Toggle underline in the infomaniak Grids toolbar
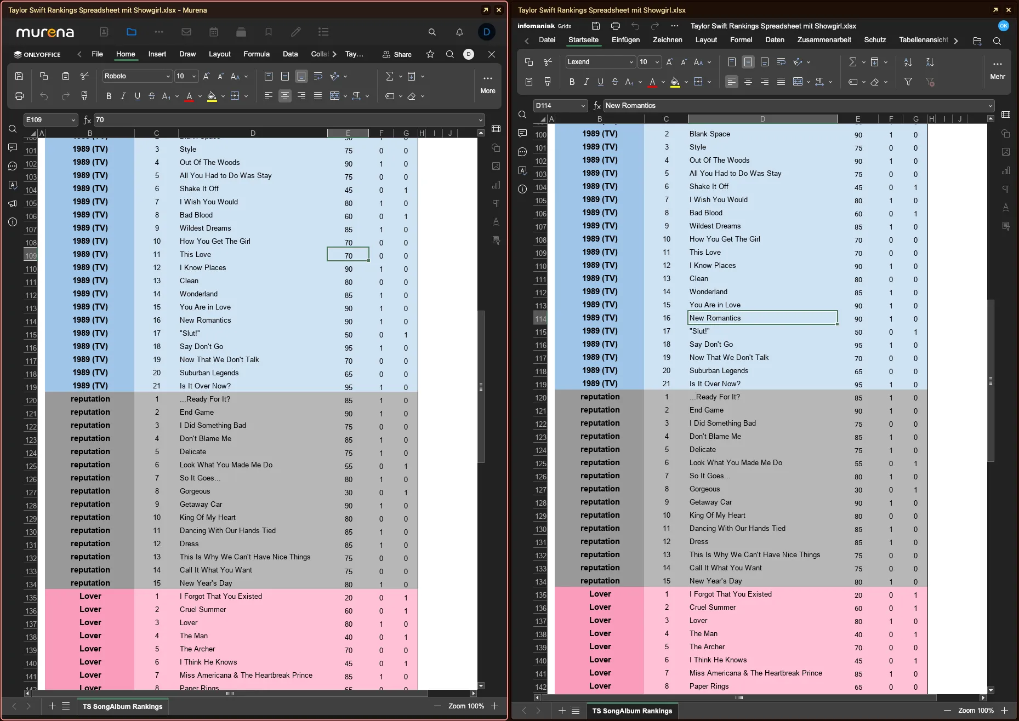Image resolution: width=1019 pixels, height=721 pixels. click(600, 82)
